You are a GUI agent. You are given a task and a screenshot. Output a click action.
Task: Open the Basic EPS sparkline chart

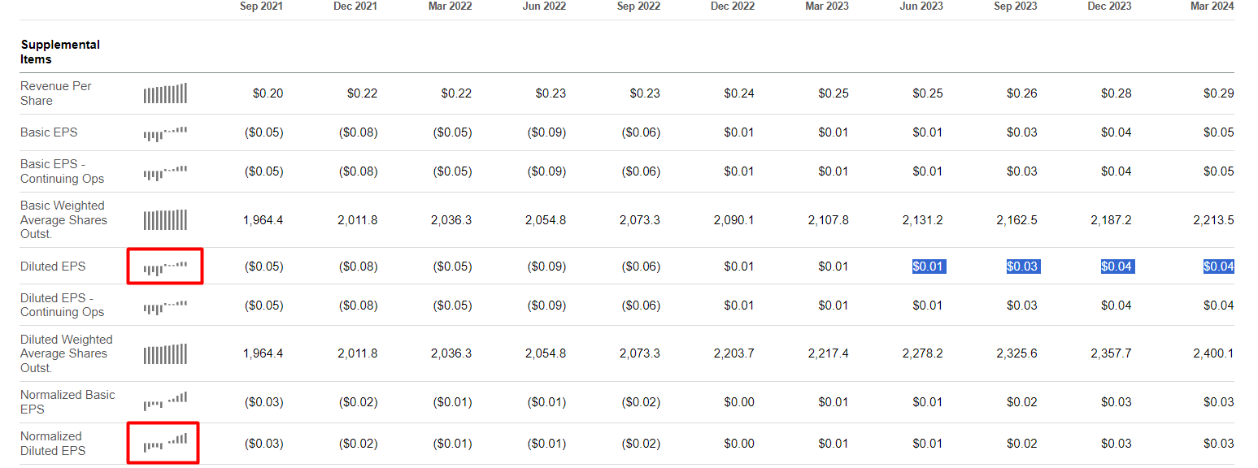click(165, 132)
